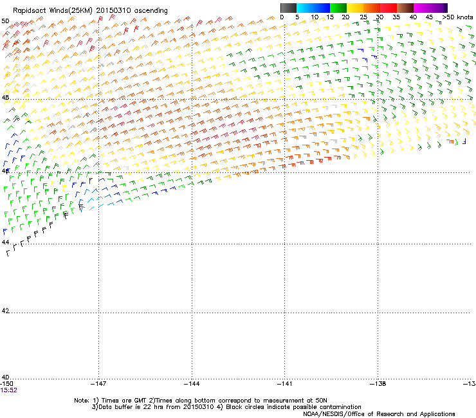Click the NOAA/NESDIS credit line

(x=379, y=414)
